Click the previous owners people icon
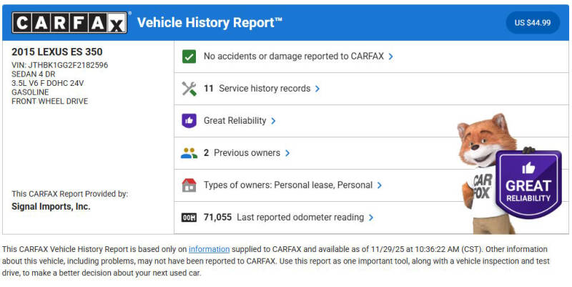The image size is (572, 287). pos(189,153)
